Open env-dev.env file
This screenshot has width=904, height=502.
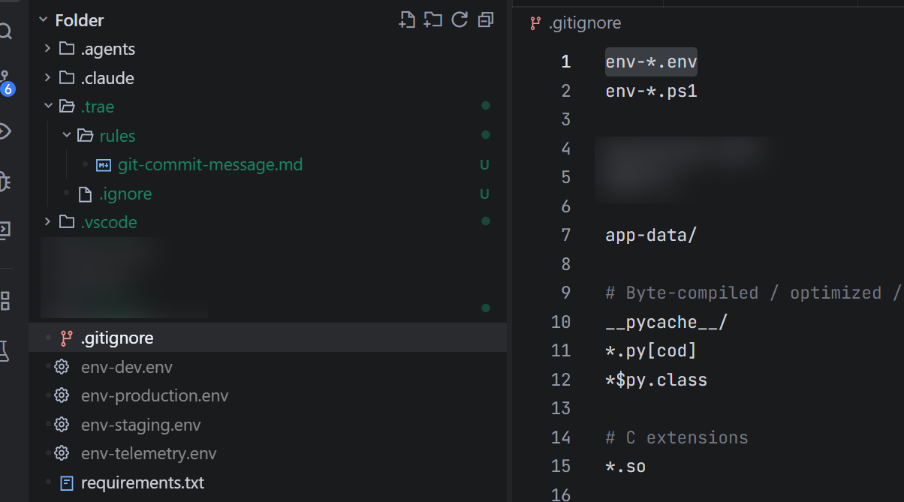pyautogui.click(x=127, y=367)
